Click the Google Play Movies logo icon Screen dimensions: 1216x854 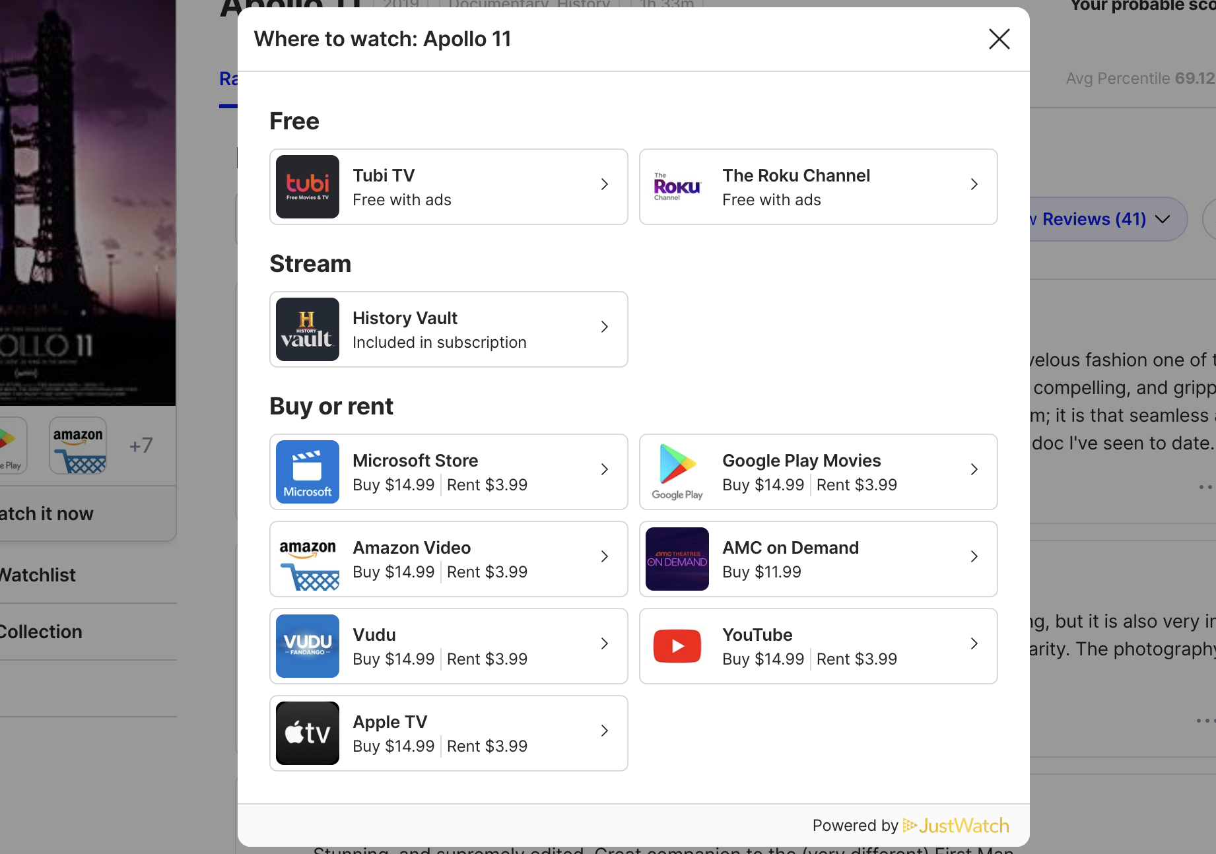[677, 472]
